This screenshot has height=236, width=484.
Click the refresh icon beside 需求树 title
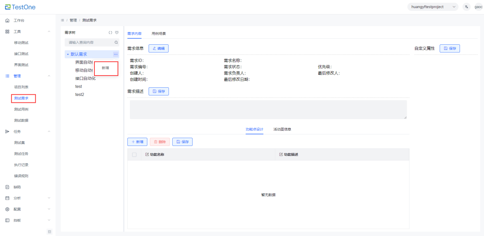(110, 32)
